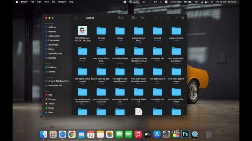
Task: Expand the toolbar overflow chevron near search
Action: 177,18
